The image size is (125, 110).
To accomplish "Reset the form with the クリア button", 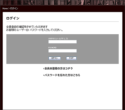I will coord(71,58).
